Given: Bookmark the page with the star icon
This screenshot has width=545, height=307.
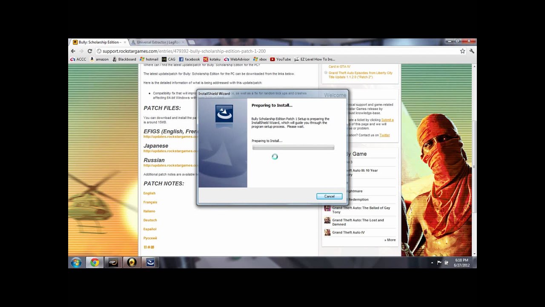Looking at the screenshot, I should [x=462, y=51].
